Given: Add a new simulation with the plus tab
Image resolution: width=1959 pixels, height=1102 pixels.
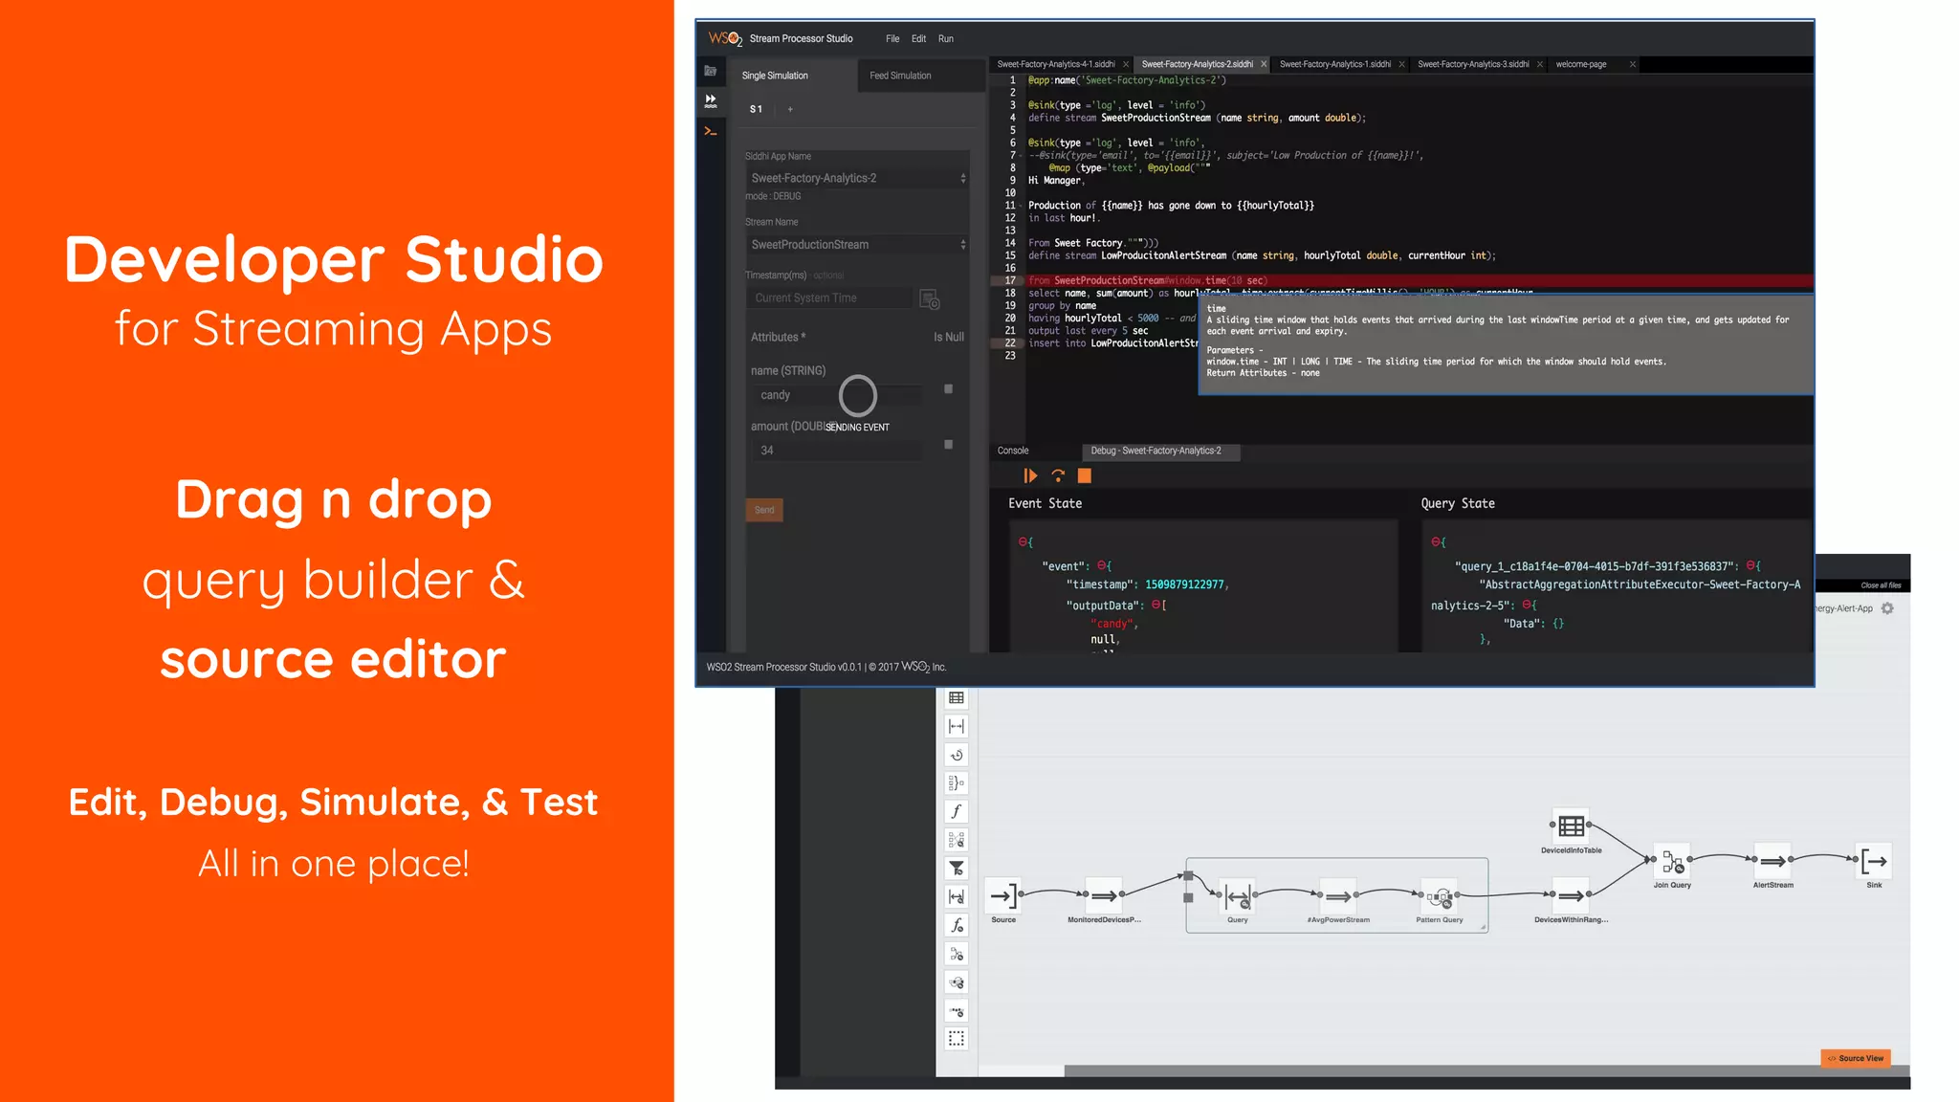Looking at the screenshot, I should (790, 109).
